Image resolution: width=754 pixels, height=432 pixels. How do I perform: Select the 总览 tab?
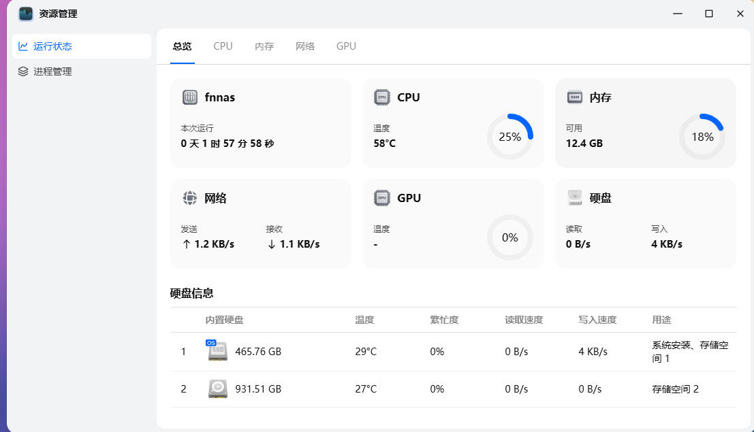click(x=183, y=46)
